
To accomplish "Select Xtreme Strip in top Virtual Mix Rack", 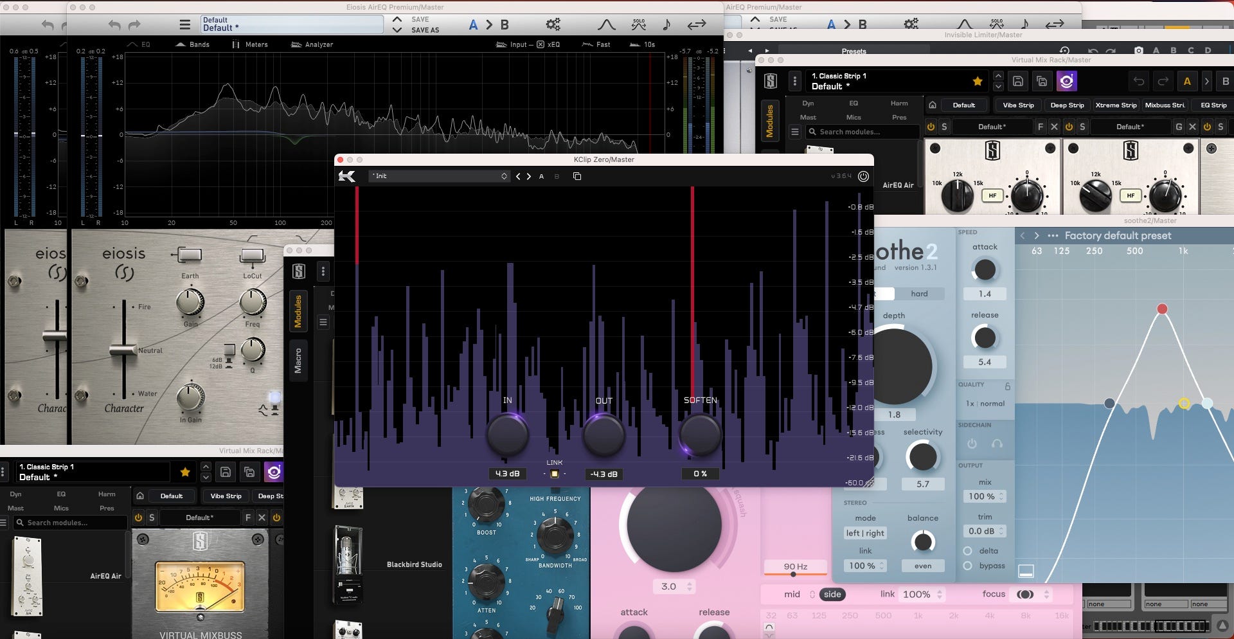I will click(1116, 105).
